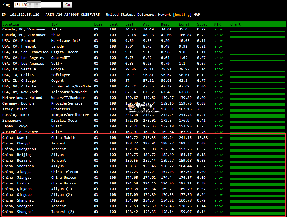The height and width of the screenshot is (217, 287).
Task: Click the Wuwei China Mobile latency chart
Action: (257, 139)
